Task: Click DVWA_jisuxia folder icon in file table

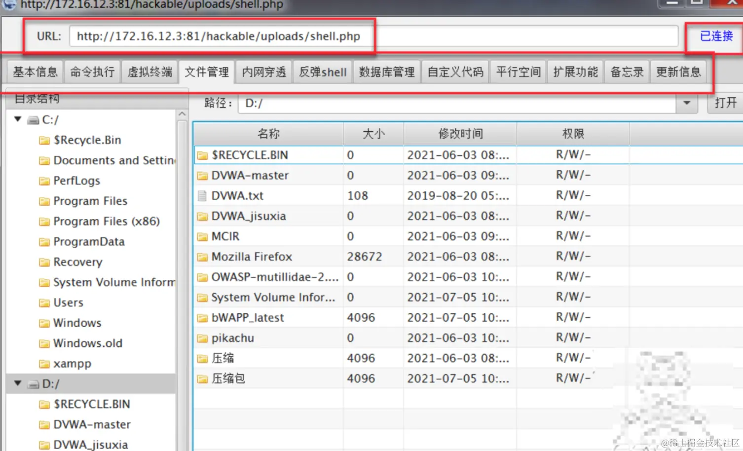Action: click(x=202, y=216)
